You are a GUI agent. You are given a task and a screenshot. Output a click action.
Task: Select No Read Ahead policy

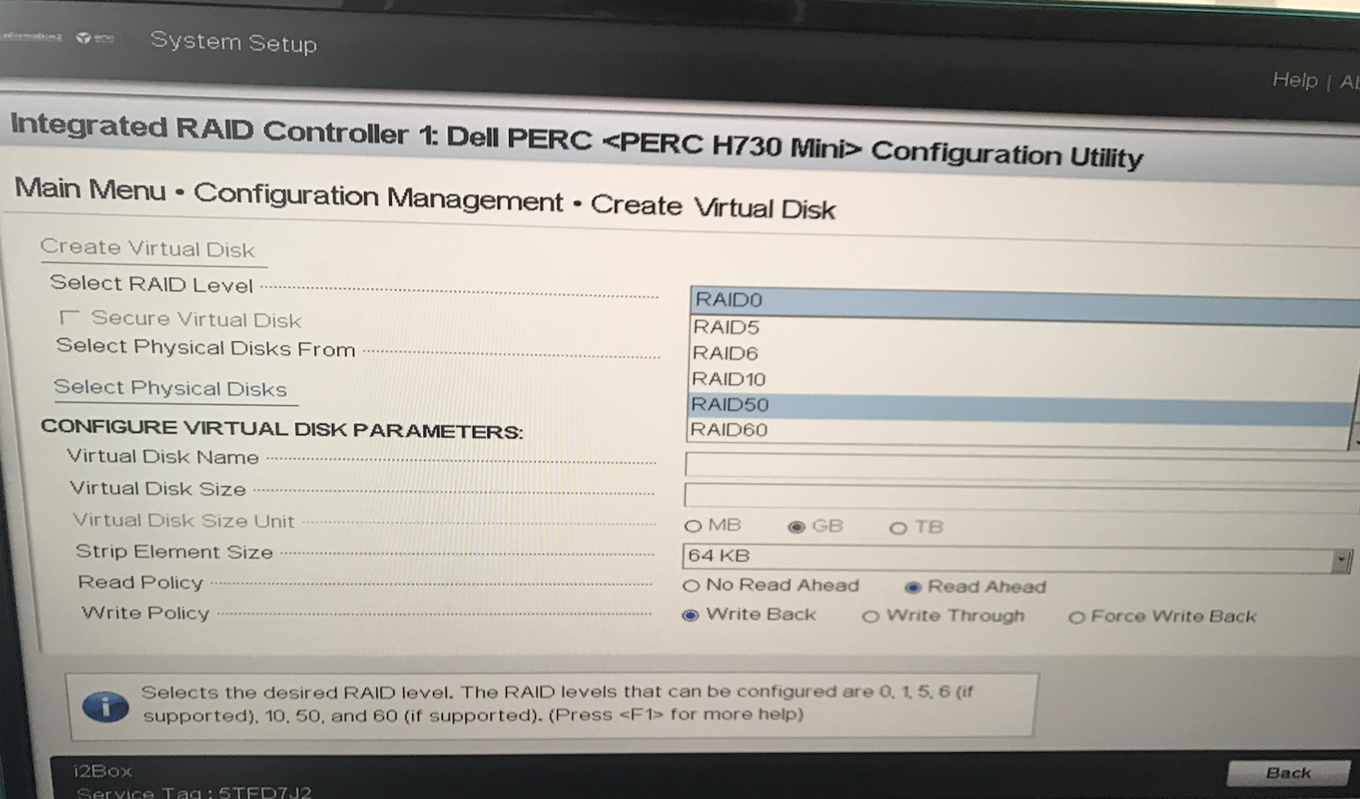pos(691,586)
